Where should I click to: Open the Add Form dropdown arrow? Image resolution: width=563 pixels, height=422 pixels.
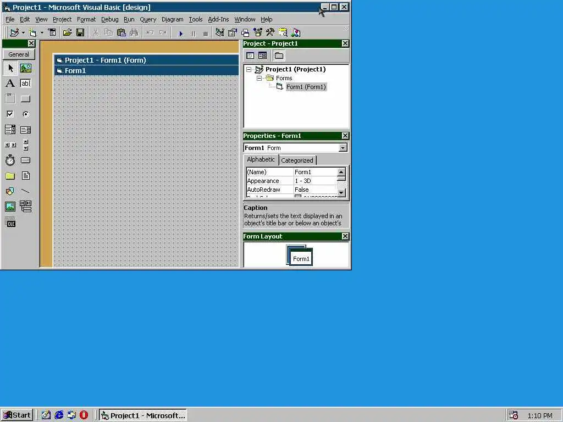pos(42,32)
